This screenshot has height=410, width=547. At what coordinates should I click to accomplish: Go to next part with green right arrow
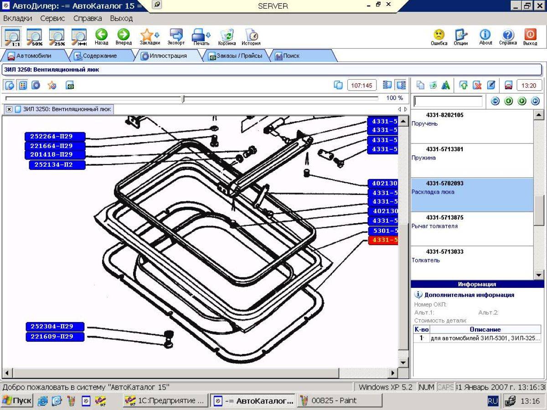click(x=522, y=101)
